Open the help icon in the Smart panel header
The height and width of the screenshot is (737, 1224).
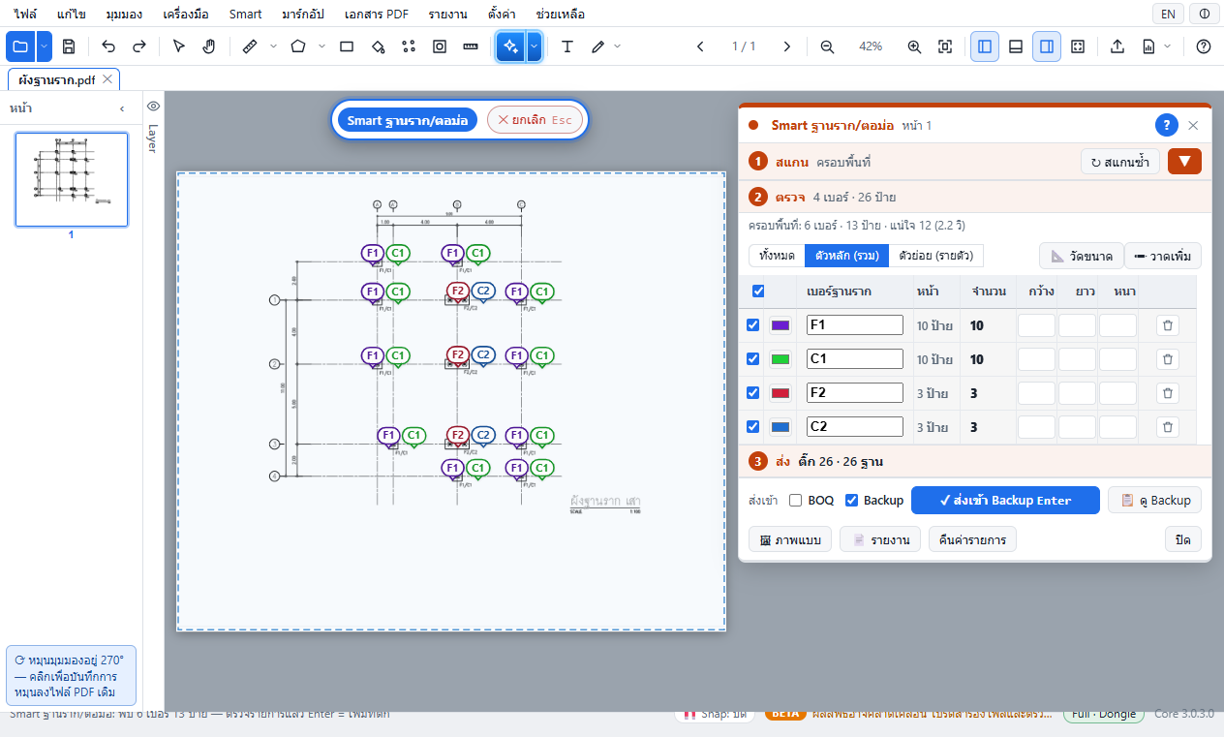(1167, 125)
